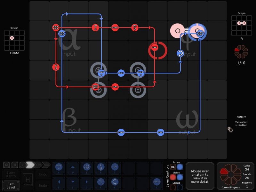Select the red SYNC symbol beside the lower GRAB DROP
The height and width of the screenshot is (192, 256).
pos(115,87)
